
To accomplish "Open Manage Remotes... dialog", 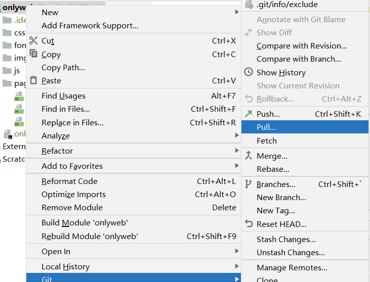I will click(x=292, y=268).
